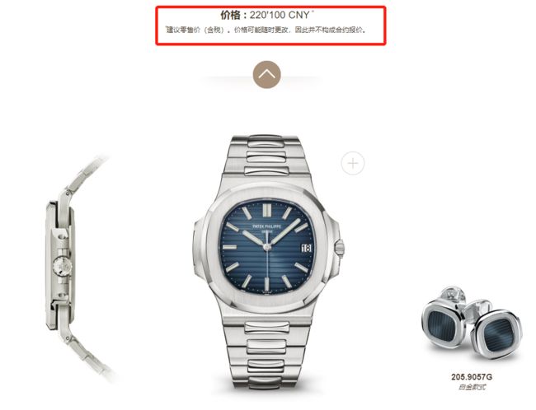This screenshot has width=536, height=410.
Task: Click the 220'100 CNY price text
Action: [280, 15]
